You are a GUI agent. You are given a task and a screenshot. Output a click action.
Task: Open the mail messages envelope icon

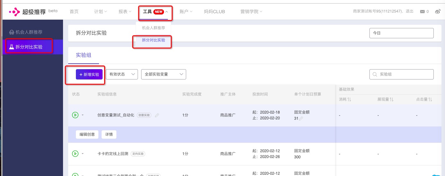click(x=422, y=12)
